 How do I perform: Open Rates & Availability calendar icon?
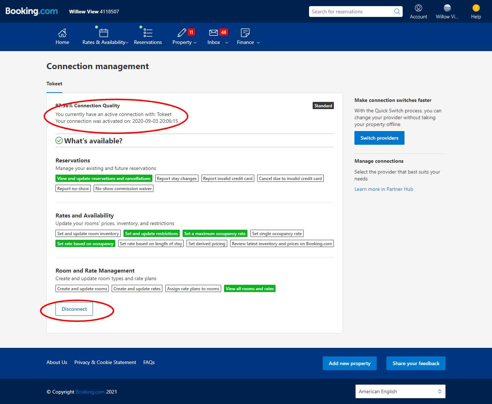pyautogui.click(x=104, y=33)
